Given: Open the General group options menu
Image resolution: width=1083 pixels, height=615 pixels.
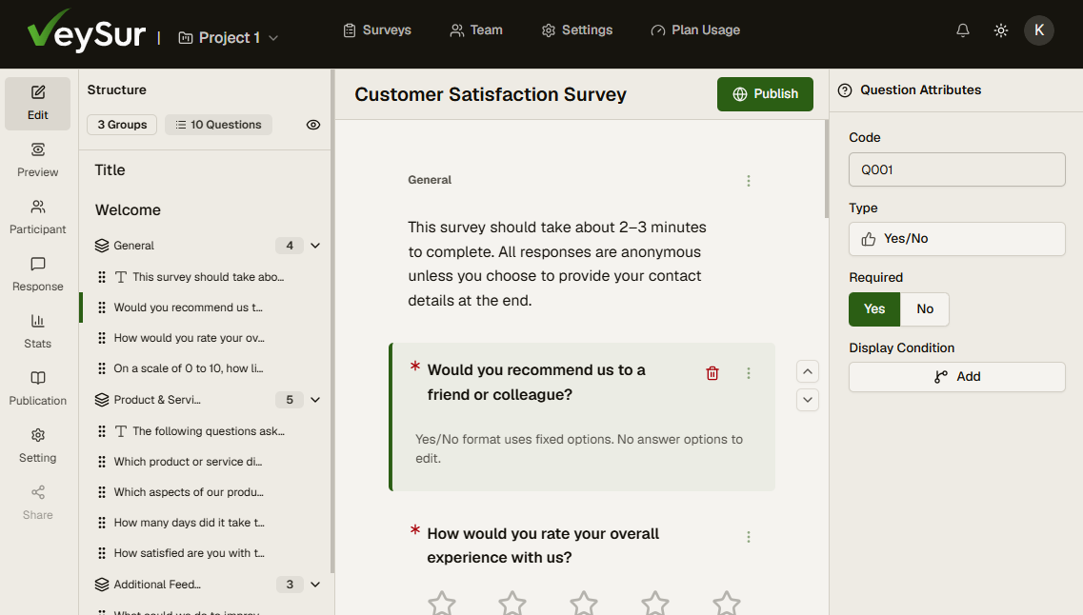Looking at the screenshot, I should point(748,181).
